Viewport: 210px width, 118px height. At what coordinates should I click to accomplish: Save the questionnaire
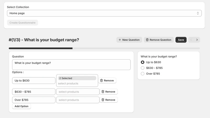click(181, 40)
